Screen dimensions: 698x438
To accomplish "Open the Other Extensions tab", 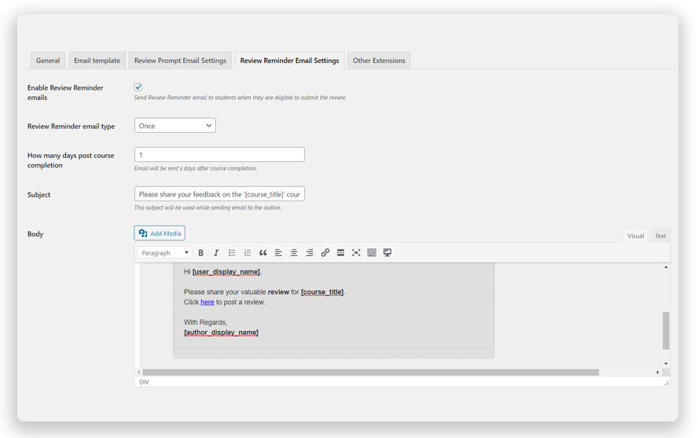I will click(x=380, y=61).
